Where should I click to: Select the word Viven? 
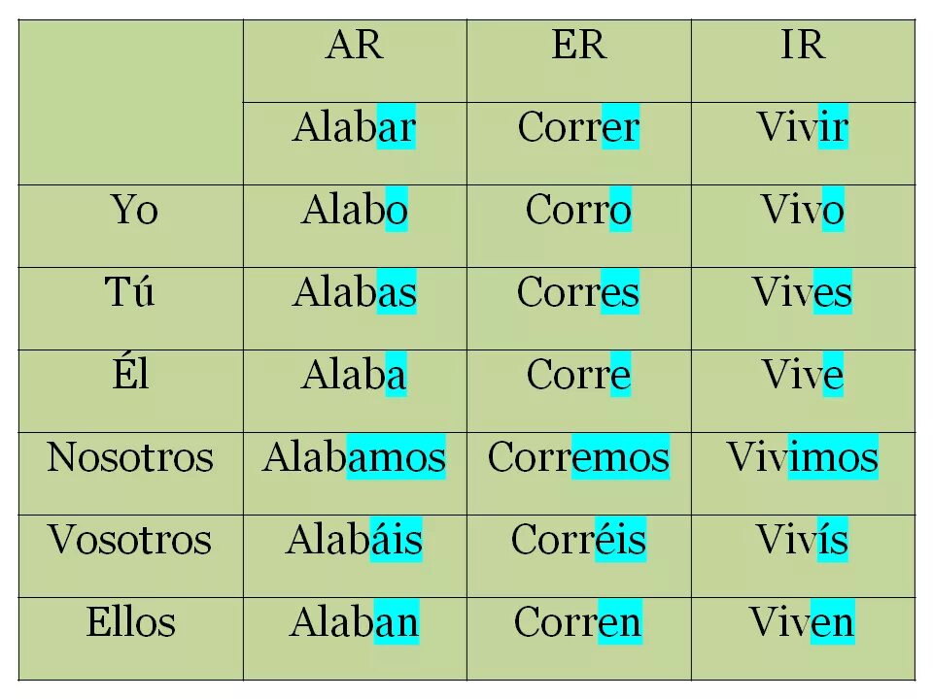coord(802,621)
